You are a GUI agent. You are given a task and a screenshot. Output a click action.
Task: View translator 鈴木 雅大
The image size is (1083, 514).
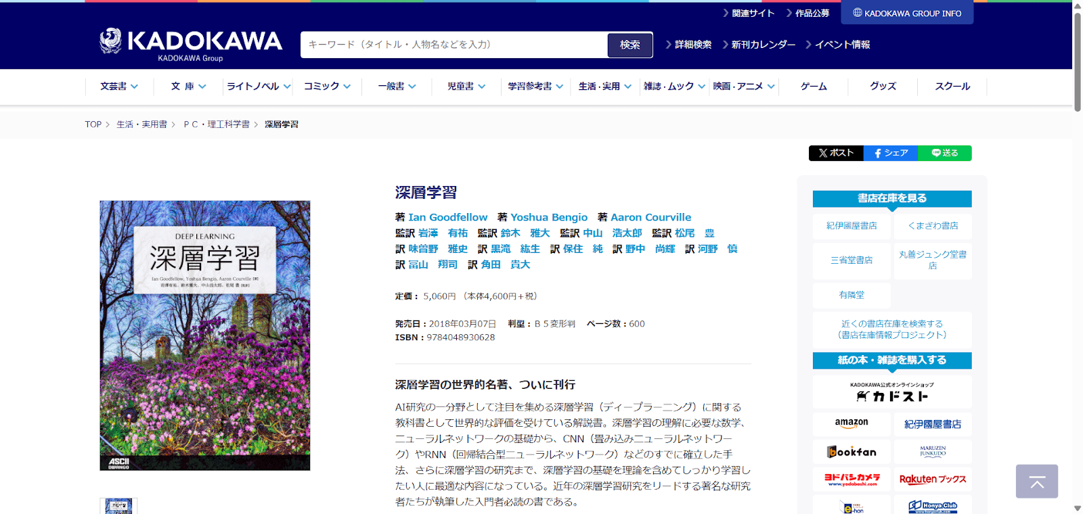pos(525,233)
